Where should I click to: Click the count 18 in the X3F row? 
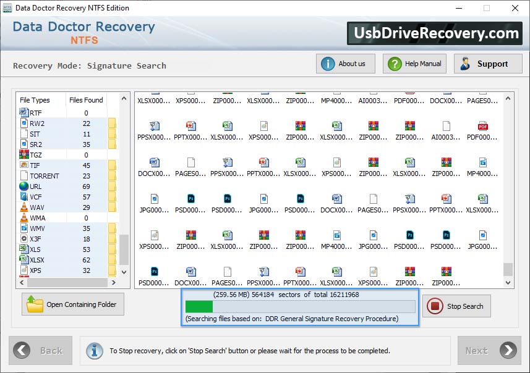tap(87, 239)
